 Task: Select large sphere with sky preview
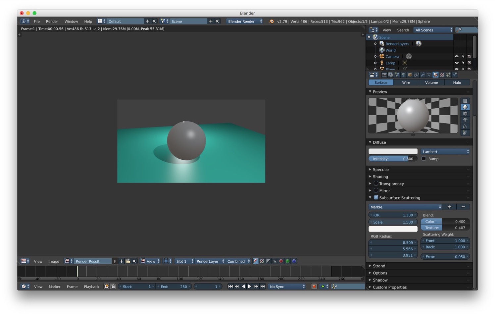tap(465, 133)
